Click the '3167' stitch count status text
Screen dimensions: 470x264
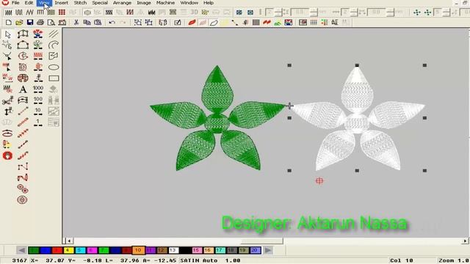pyautogui.click(x=20, y=260)
